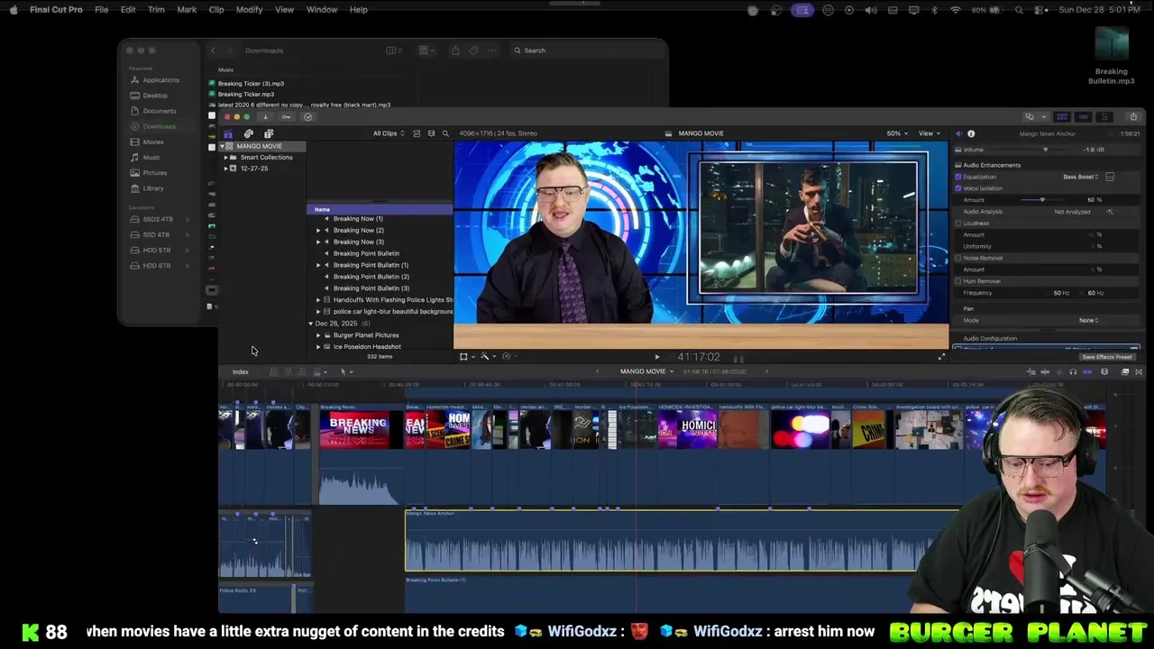
Task: Select the Breaking News timeline clip thumbnail
Action: point(360,429)
